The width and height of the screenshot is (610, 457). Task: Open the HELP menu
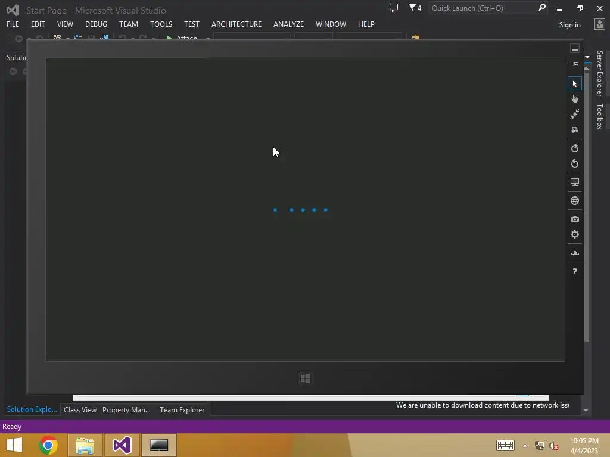click(366, 24)
